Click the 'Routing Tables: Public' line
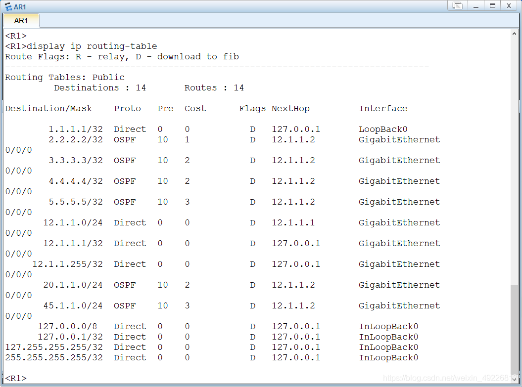This screenshot has height=387, width=522. [65, 77]
